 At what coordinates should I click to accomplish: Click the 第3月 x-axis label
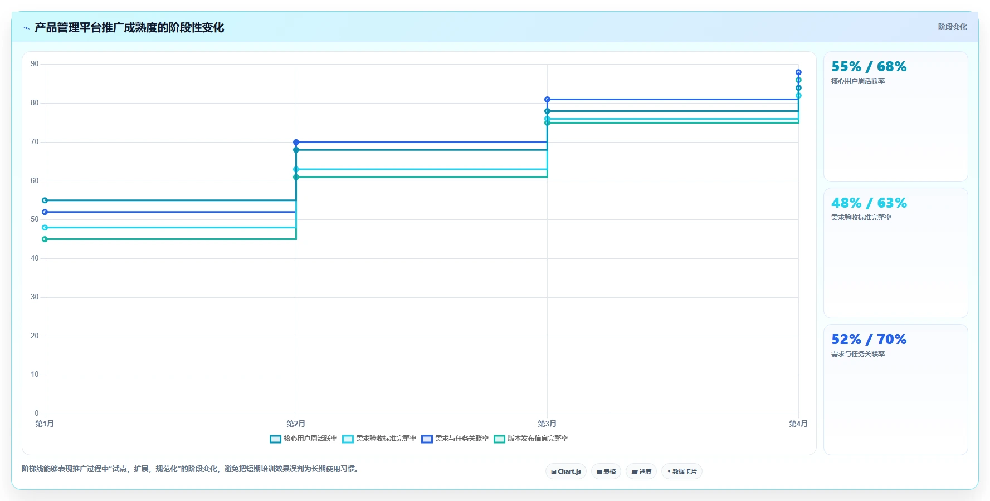pyautogui.click(x=547, y=424)
